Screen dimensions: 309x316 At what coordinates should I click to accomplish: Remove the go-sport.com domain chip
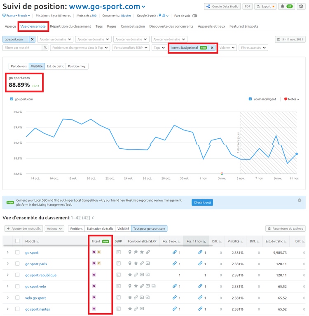click(32, 39)
